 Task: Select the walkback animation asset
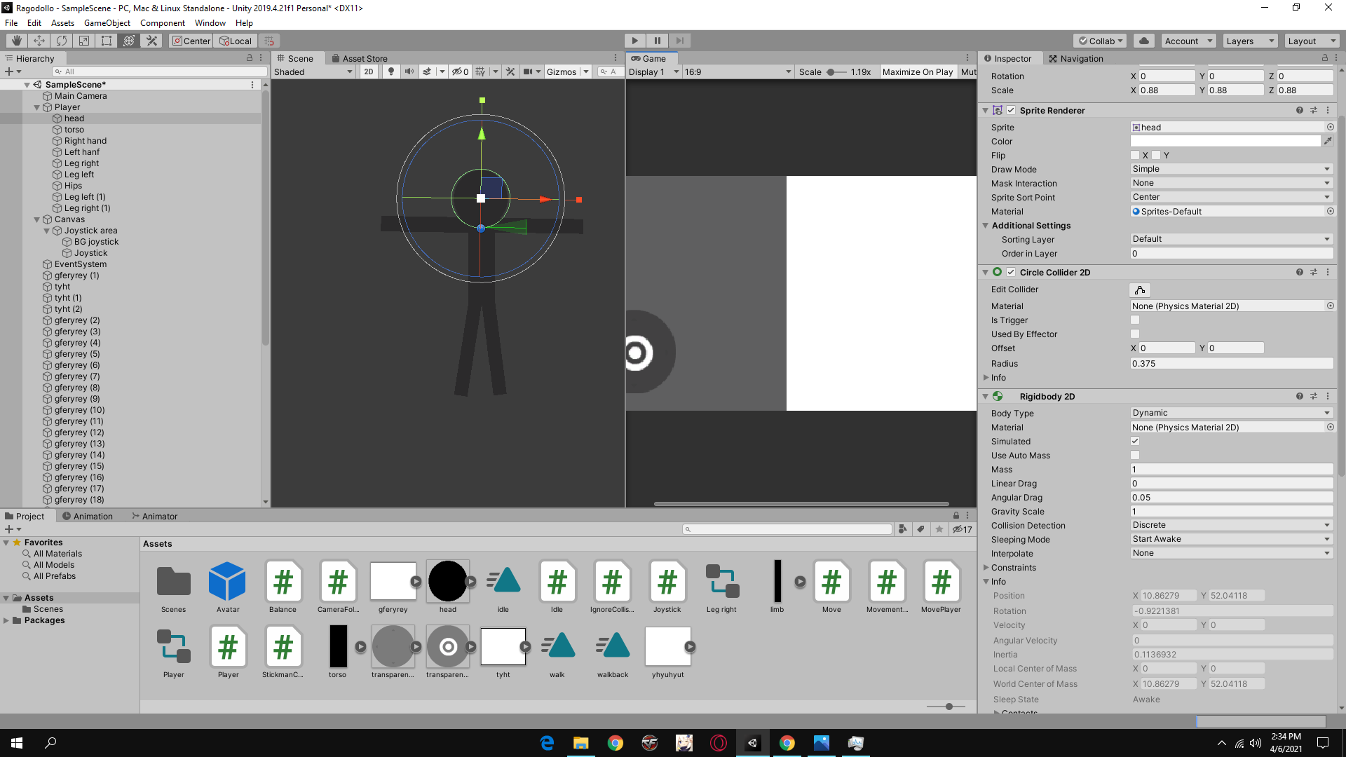(613, 653)
